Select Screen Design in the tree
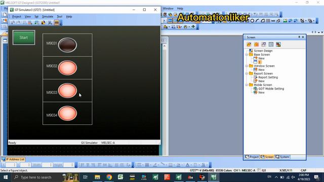Image resolution: width=324 pixels, height=182 pixels. 263,51
